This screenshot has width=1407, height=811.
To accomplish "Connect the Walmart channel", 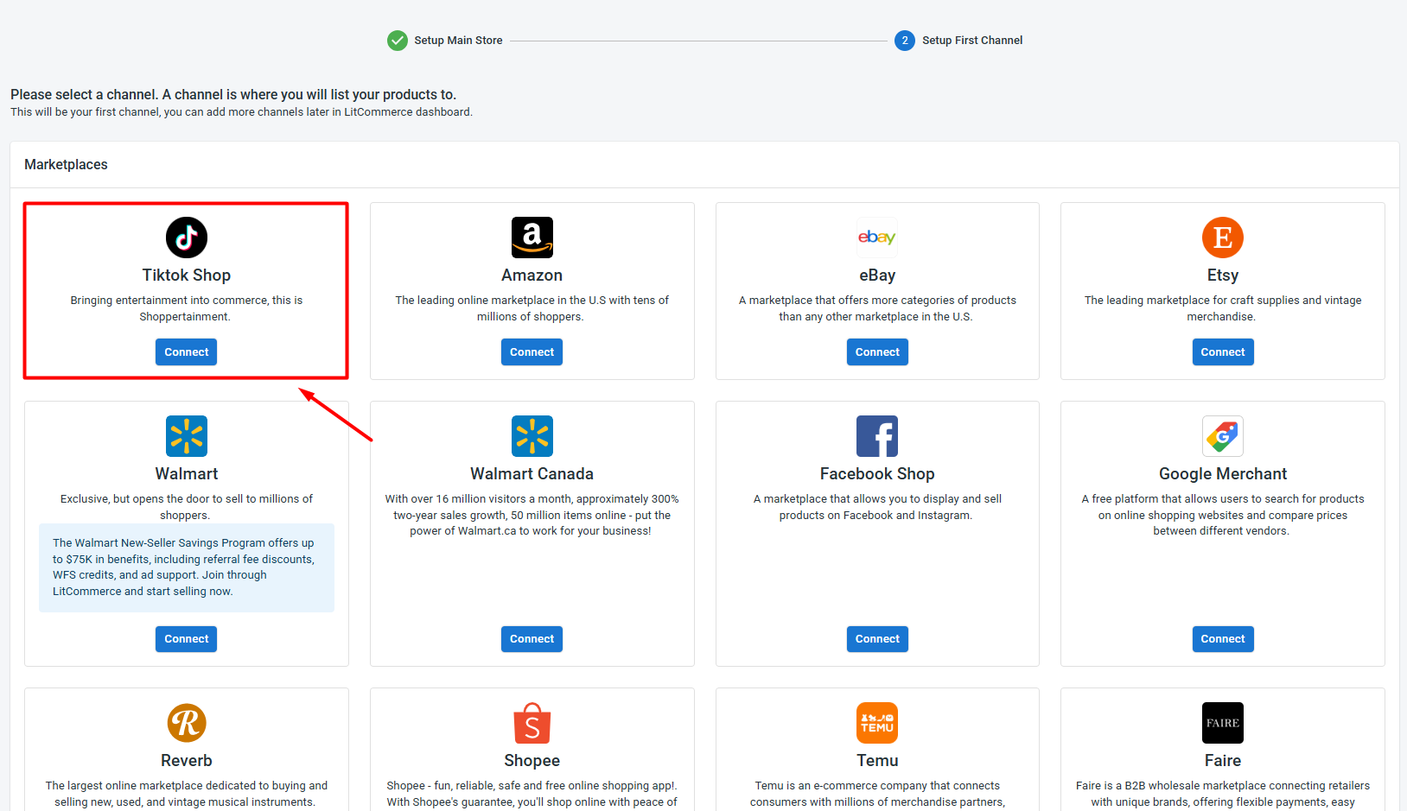I will point(187,639).
